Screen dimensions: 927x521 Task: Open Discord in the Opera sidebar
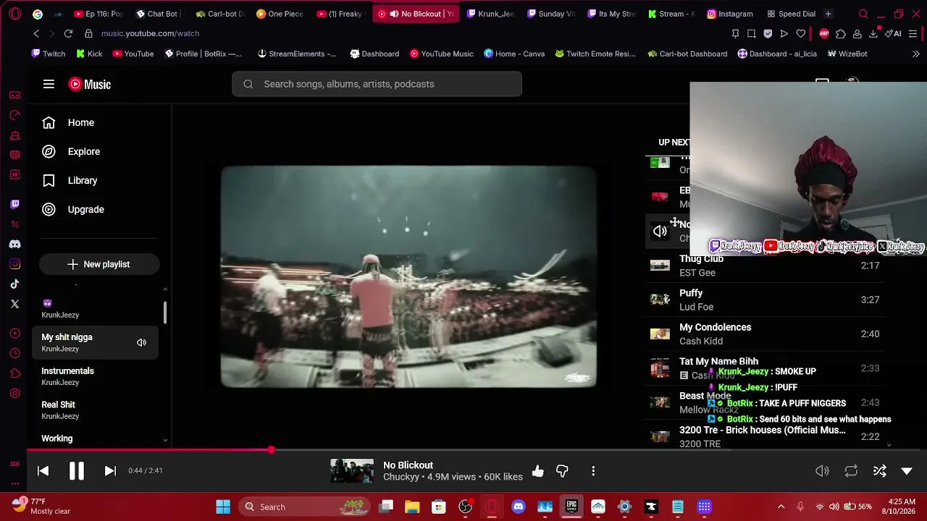click(x=14, y=245)
